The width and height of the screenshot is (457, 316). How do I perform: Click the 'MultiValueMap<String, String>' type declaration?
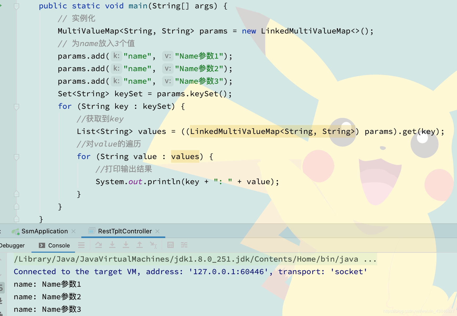tap(126, 31)
